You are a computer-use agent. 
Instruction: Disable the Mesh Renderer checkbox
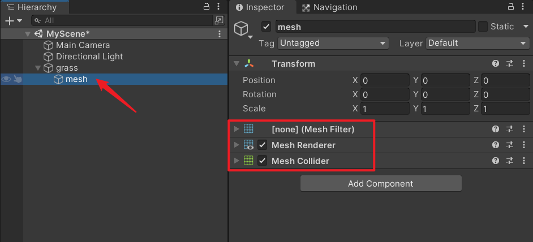pos(263,145)
